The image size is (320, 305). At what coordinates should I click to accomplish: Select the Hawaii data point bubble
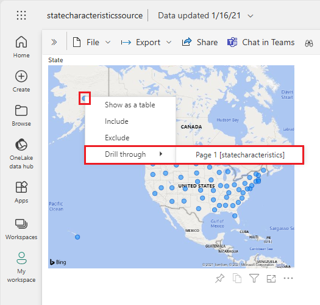[77, 237]
